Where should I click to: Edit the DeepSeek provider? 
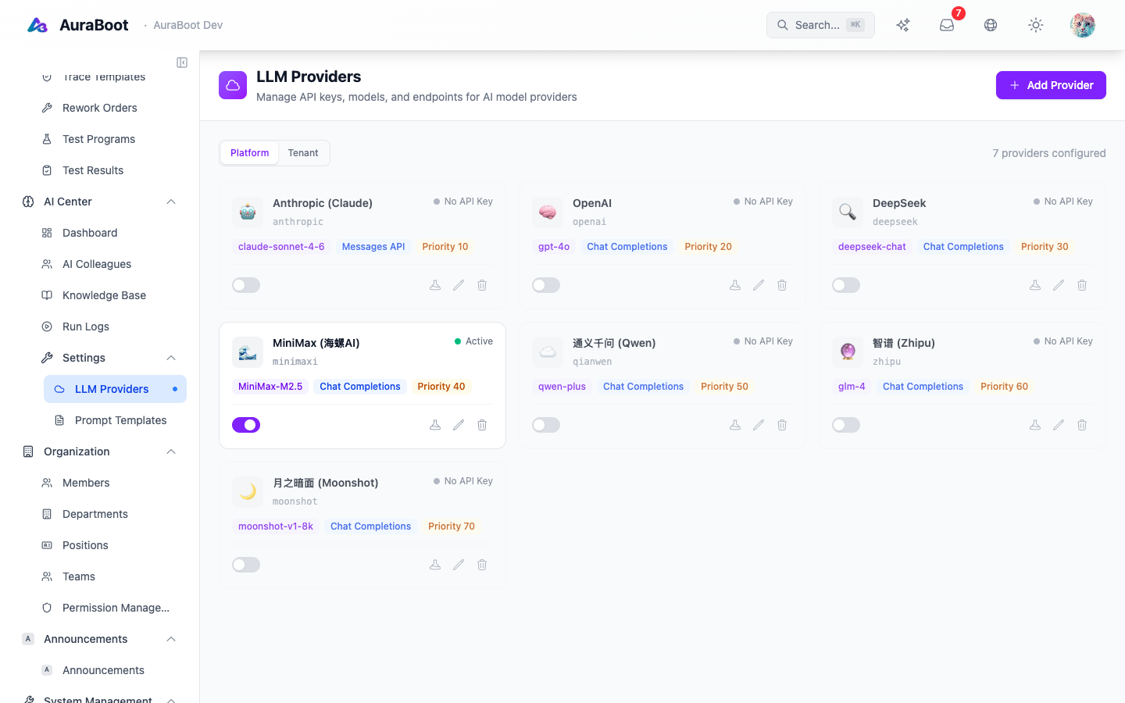coord(1059,285)
